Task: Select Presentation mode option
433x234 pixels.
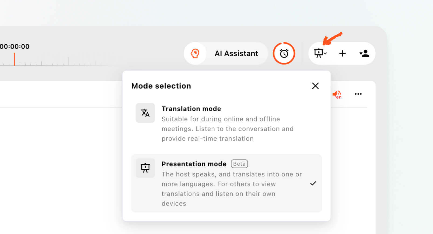Action: [226, 183]
